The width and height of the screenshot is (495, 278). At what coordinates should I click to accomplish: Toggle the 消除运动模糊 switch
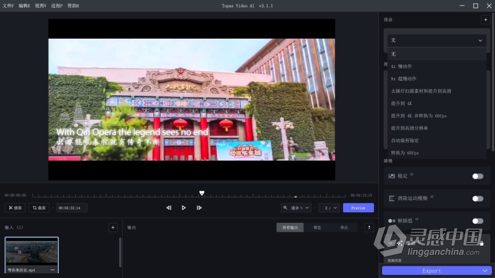coord(477,199)
